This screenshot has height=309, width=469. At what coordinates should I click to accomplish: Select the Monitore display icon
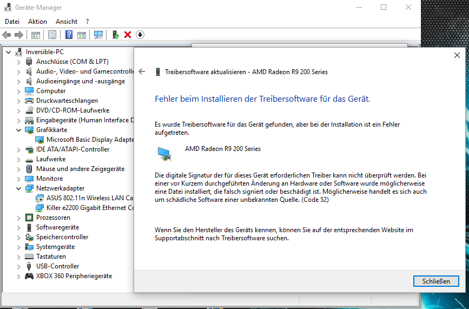point(29,179)
